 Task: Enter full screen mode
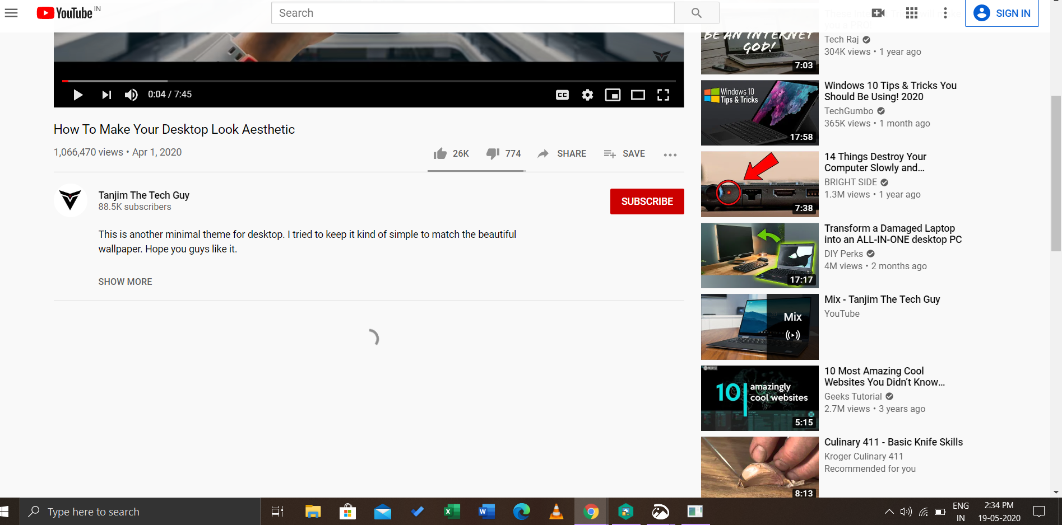pyautogui.click(x=663, y=95)
